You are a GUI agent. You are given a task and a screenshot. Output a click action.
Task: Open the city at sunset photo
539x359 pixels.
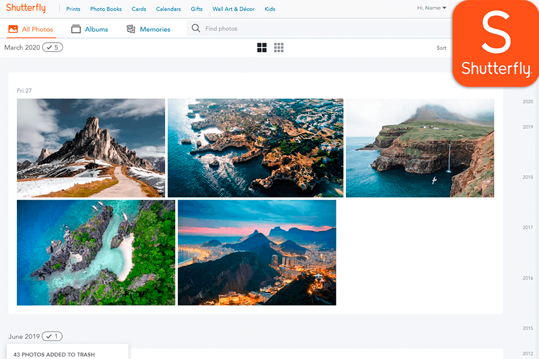[257, 252]
